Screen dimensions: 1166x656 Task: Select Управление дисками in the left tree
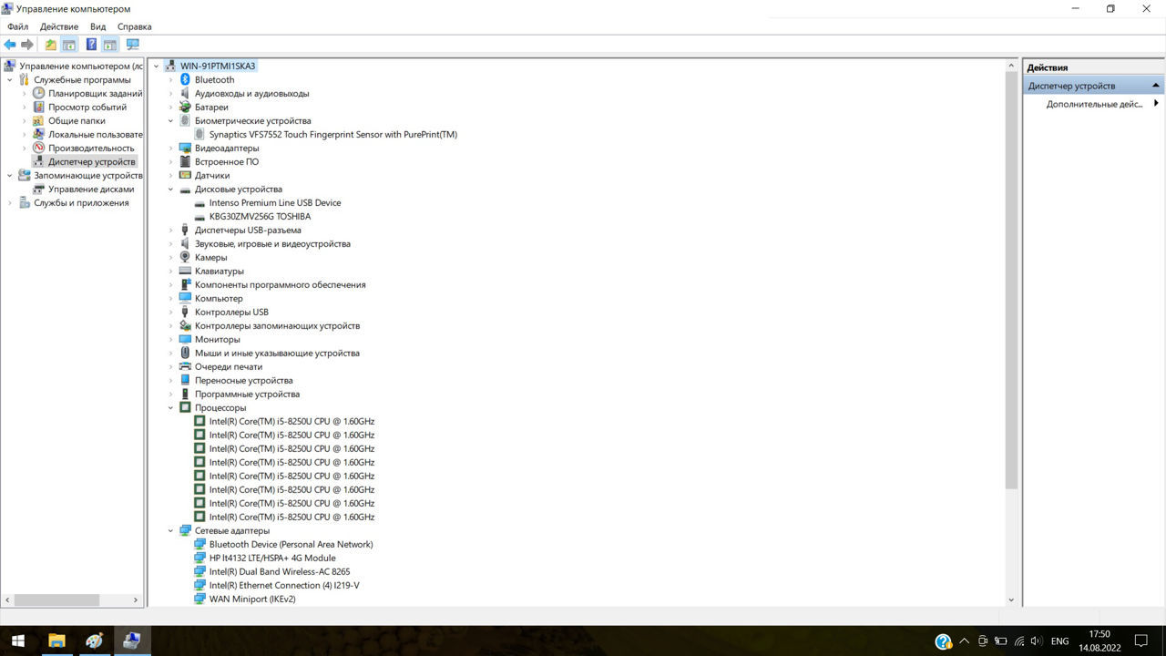pyautogui.click(x=91, y=190)
